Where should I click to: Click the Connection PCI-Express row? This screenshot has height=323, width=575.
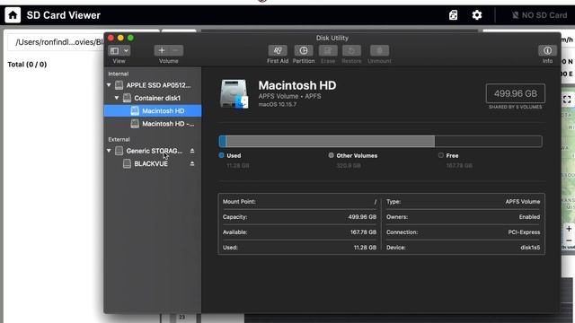[464, 232]
